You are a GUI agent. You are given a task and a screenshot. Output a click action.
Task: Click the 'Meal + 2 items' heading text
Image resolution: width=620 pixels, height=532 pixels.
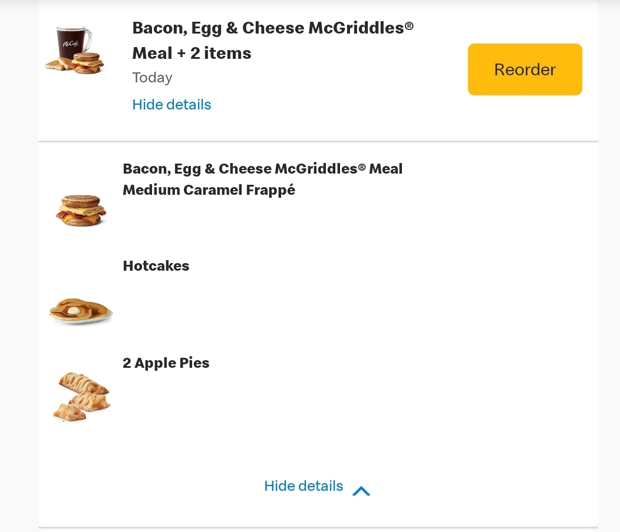point(192,54)
